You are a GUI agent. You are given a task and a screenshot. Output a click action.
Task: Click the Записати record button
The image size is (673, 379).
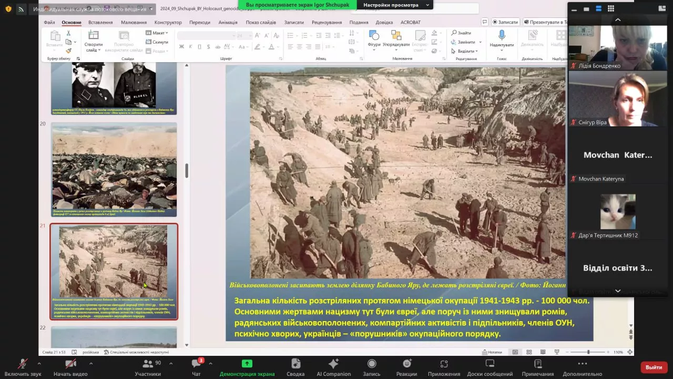pos(505,22)
